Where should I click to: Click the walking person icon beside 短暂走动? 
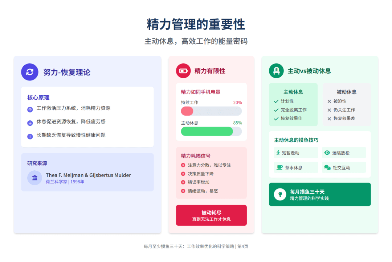coord(278,153)
